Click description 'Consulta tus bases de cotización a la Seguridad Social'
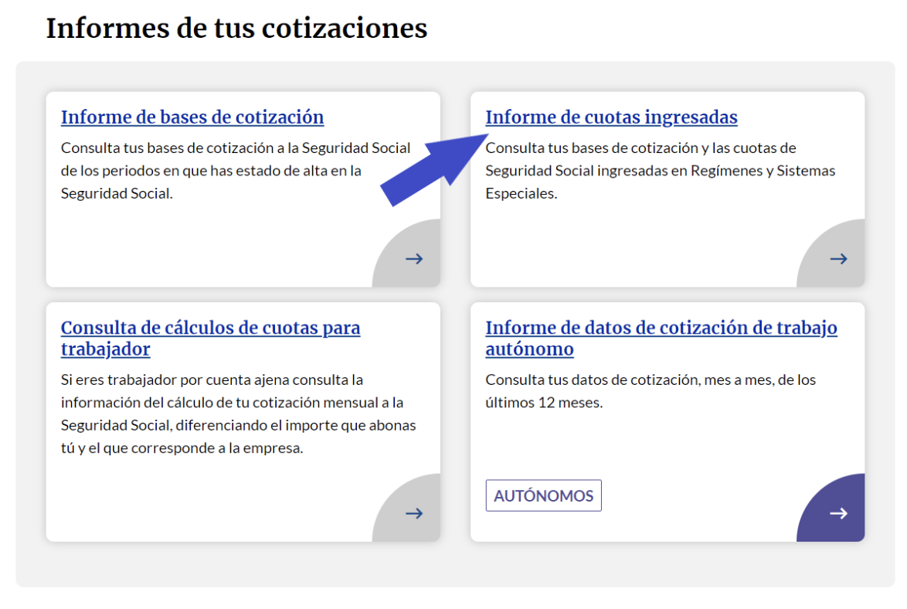 236,148
